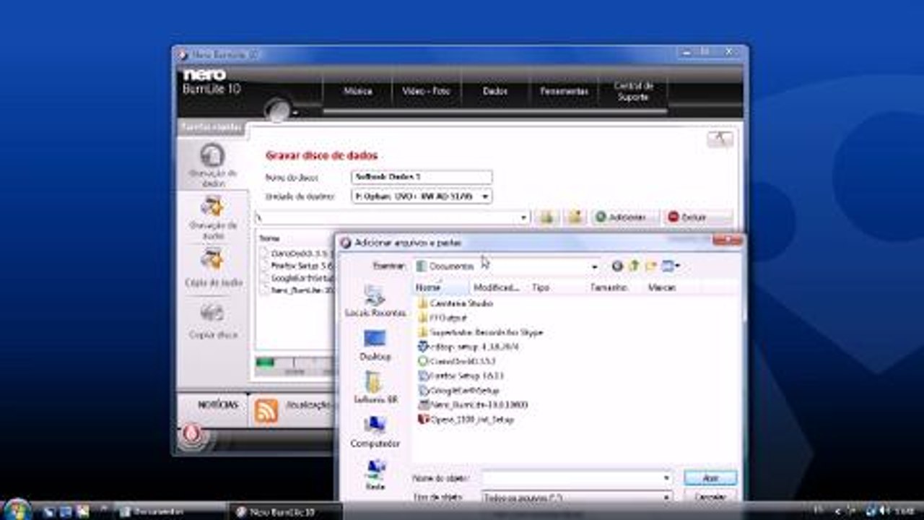Click the orange RSS feed icon
Image resolution: width=924 pixels, height=520 pixels.
tap(266, 411)
